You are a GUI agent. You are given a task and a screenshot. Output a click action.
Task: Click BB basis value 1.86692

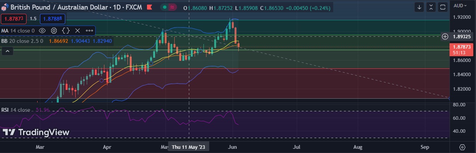click(58, 41)
